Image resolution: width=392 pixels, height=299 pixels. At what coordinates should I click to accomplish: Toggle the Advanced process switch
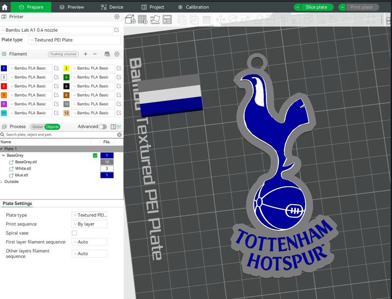click(103, 126)
